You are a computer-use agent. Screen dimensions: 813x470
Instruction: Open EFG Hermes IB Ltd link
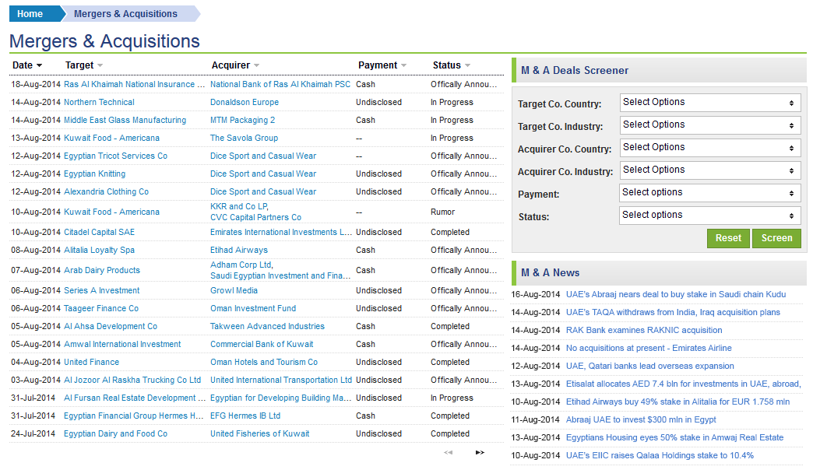click(245, 416)
